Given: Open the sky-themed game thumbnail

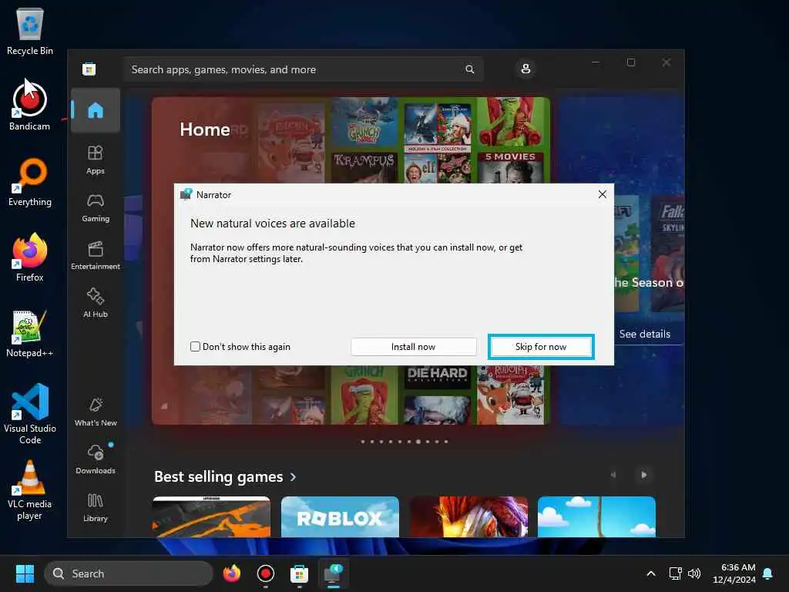Looking at the screenshot, I should (x=596, y=517).
